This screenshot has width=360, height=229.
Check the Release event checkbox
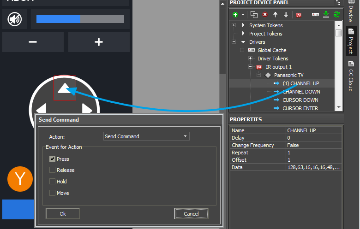[x=53, y=170]
